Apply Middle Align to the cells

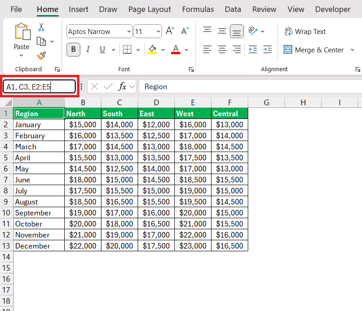click(x=222, y=31)
